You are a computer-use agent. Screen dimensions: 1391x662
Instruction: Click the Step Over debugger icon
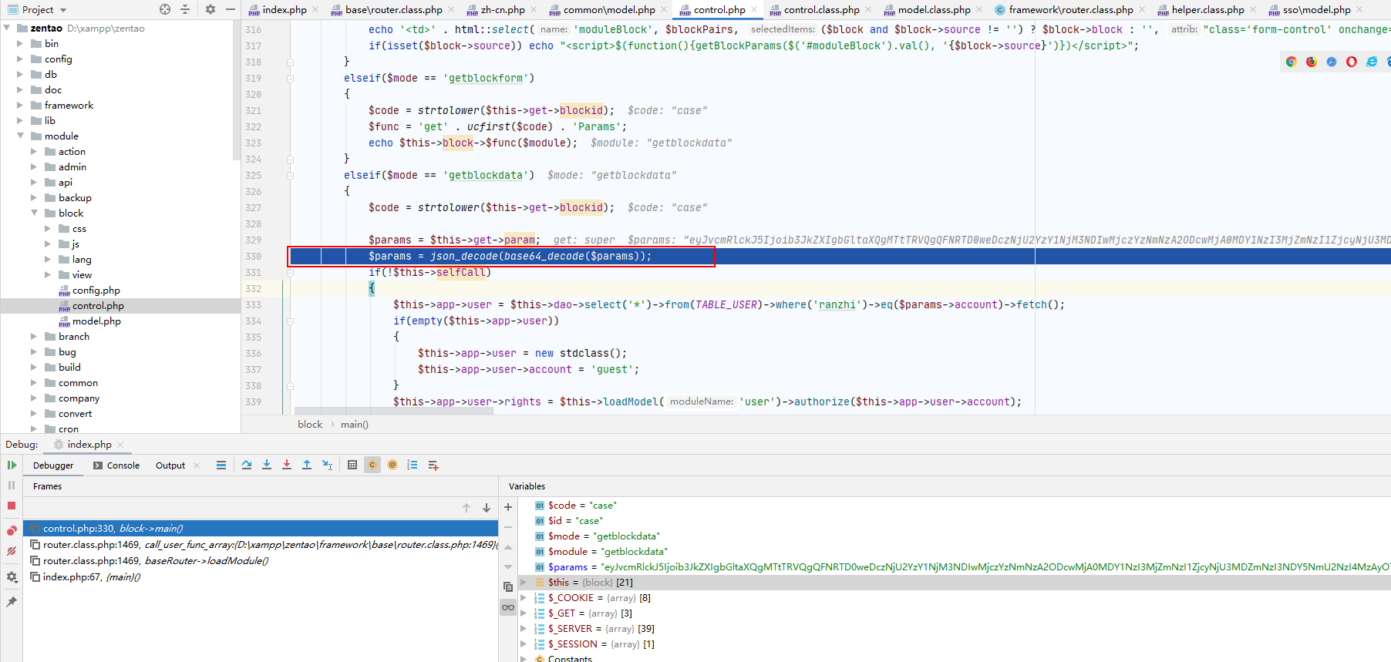(247, 465)
